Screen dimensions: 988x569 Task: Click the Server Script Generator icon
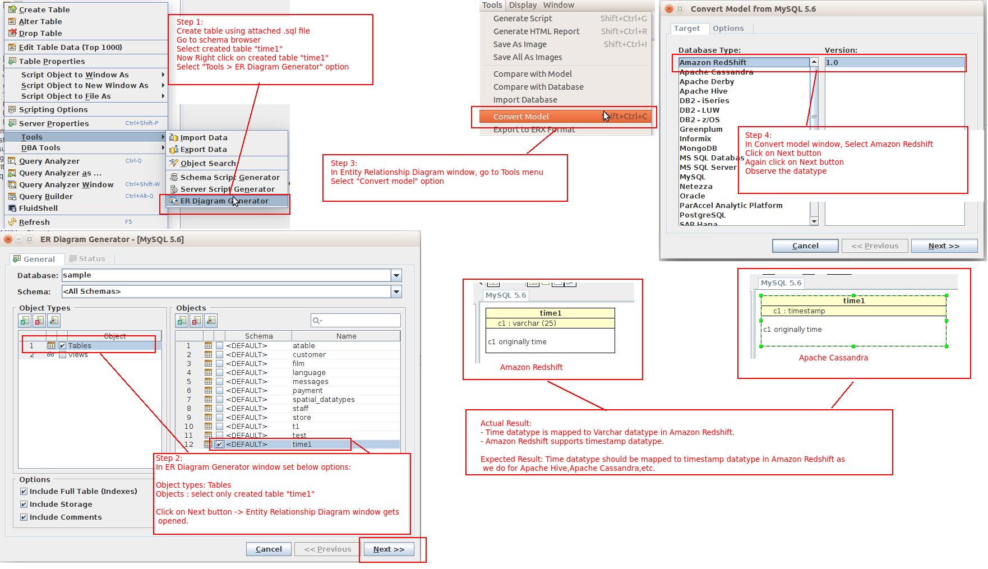[x=174, y=189]
